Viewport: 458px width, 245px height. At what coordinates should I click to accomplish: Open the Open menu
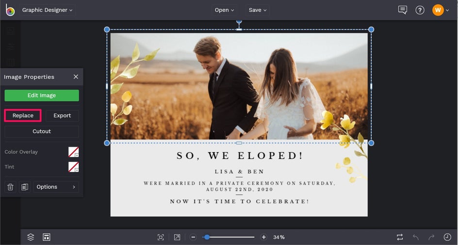[x=225, y=10]
